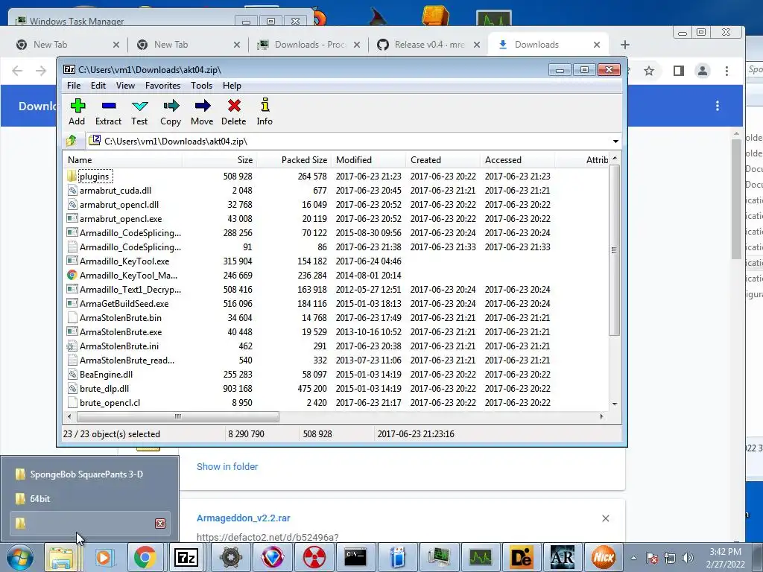Open the Info toolbar icon
Image resolution: width=763 pixels, height=572 pixels.
[265, 112]
